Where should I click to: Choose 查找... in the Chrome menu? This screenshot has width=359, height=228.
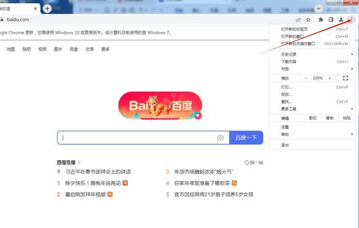pyautogui.click(x=312, y=102)
